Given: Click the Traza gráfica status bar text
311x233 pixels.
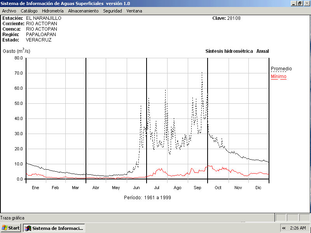Looking at the screenshot, I should point(12,218).
